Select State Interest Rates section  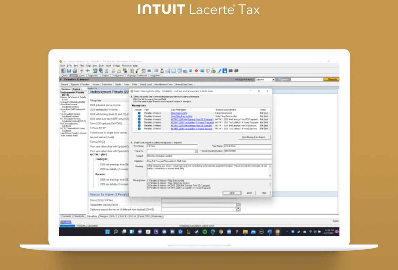pos(69,136)
